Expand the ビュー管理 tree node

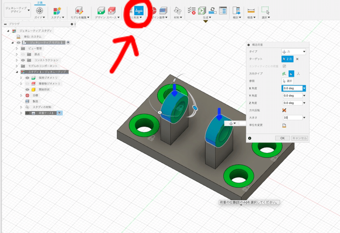pos(17,49)
